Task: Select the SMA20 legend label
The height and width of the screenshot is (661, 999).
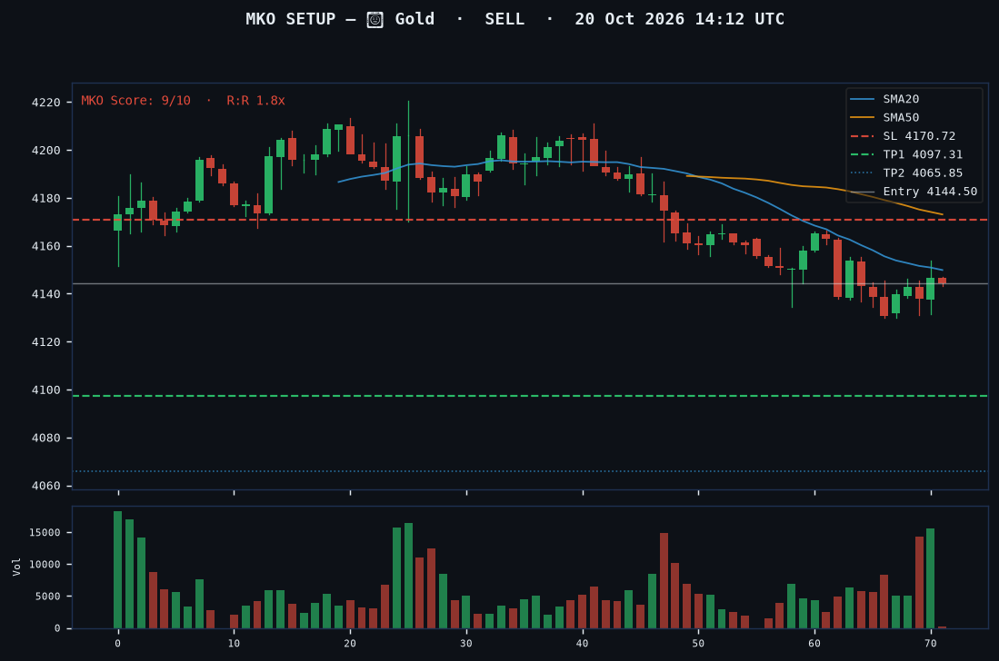Action: [901, 99]
